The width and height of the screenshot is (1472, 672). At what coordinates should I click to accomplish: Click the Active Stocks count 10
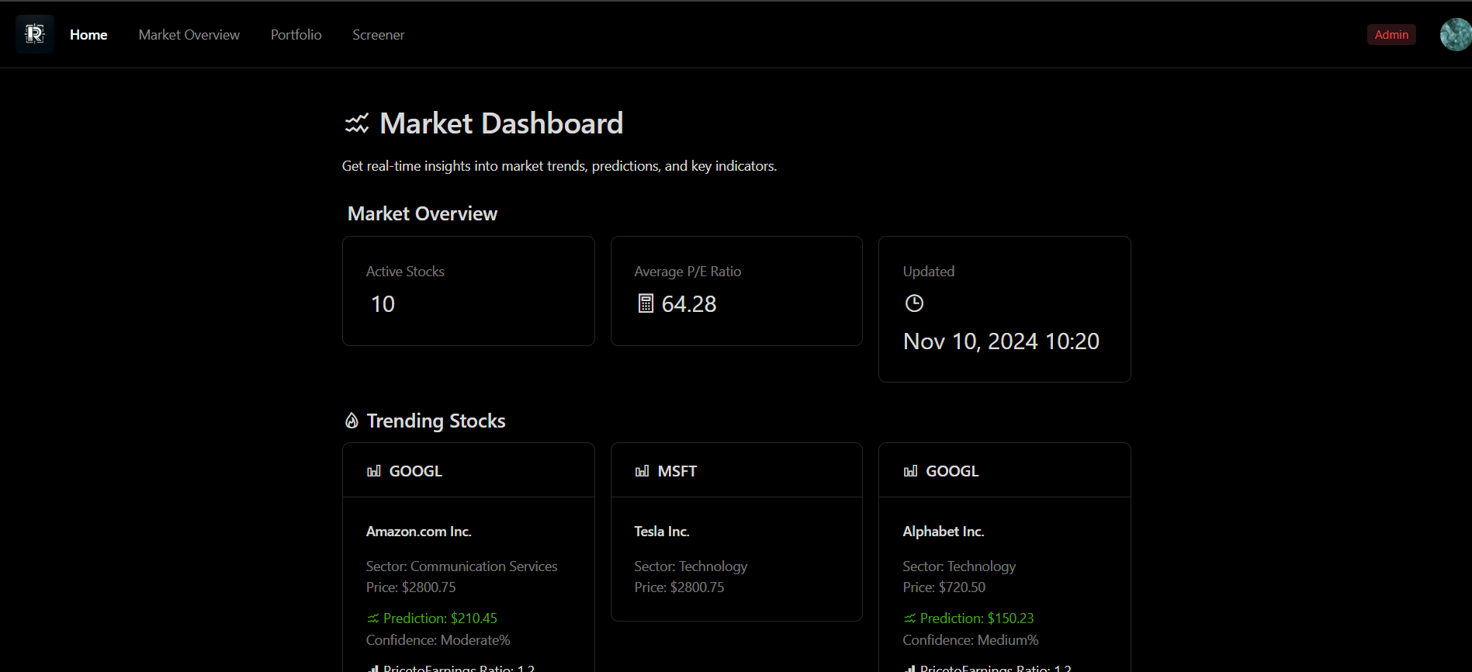coord(383,304)
